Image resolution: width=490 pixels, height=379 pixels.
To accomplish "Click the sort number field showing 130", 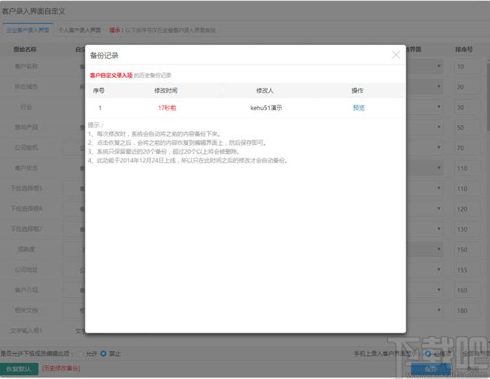I will pos(466,230).
